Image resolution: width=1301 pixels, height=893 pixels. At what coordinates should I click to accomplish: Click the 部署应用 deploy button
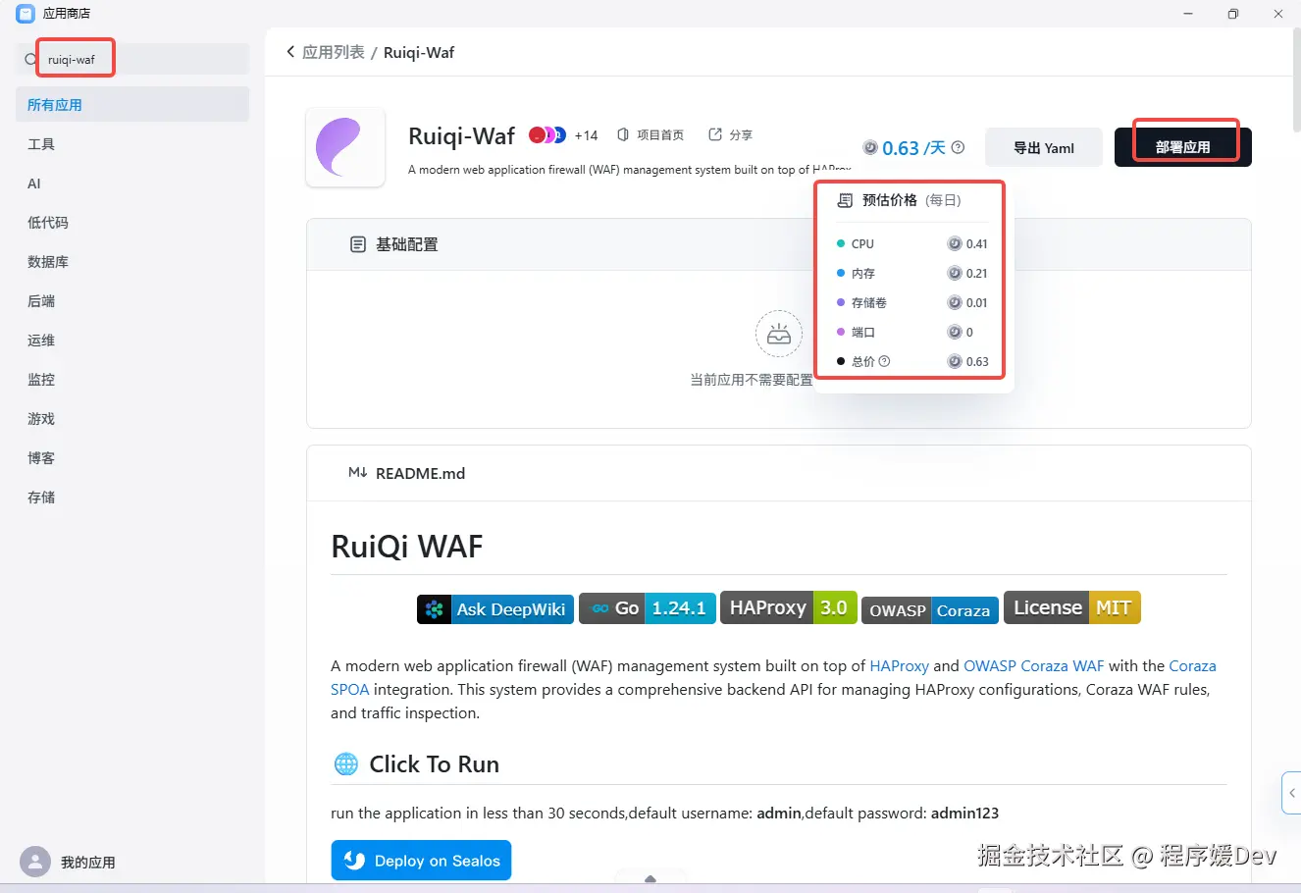[x=1183, y=147]
